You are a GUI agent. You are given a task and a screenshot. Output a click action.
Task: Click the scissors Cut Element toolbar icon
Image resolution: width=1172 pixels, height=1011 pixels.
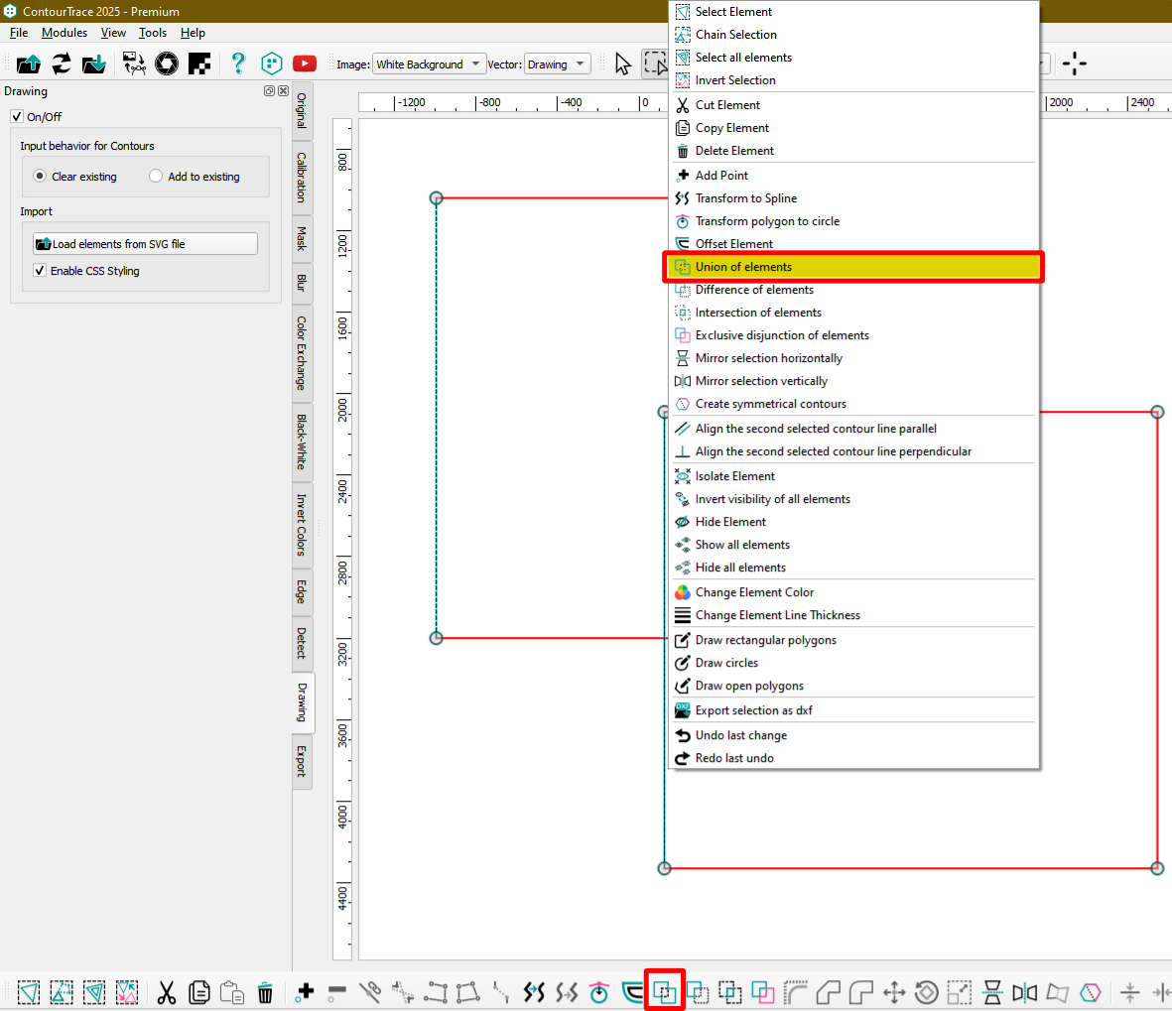click(x=167, y=991)
